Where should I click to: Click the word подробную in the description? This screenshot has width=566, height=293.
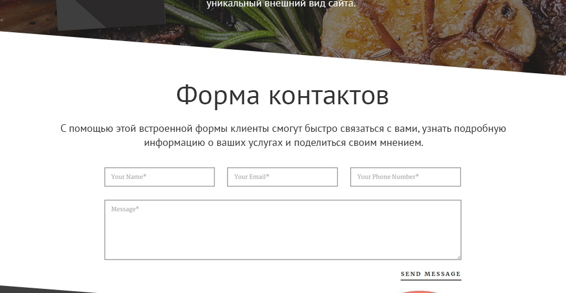coord(480,129)
